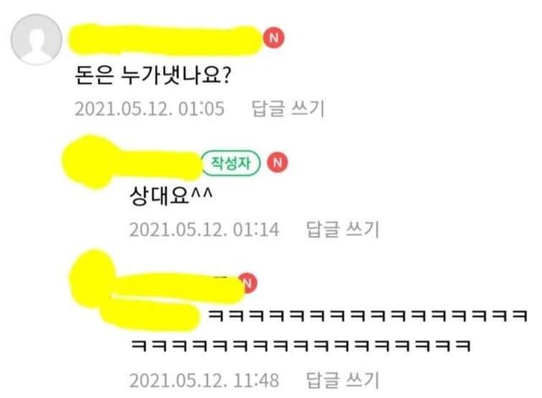Click the 2021.05.12. 11:48 timestamp
Image resolution: width=542 pixels, height=398 pixels.
pos(204,380)
